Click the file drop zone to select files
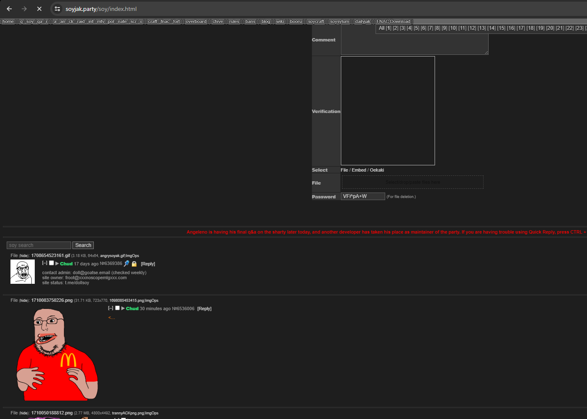This screenshot has height=419, width=587. (x=412, y=182)
